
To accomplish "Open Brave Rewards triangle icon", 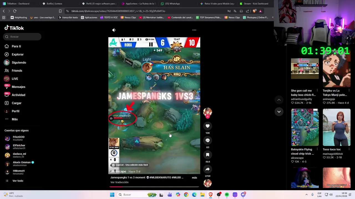I will click(x=260, y=11).
